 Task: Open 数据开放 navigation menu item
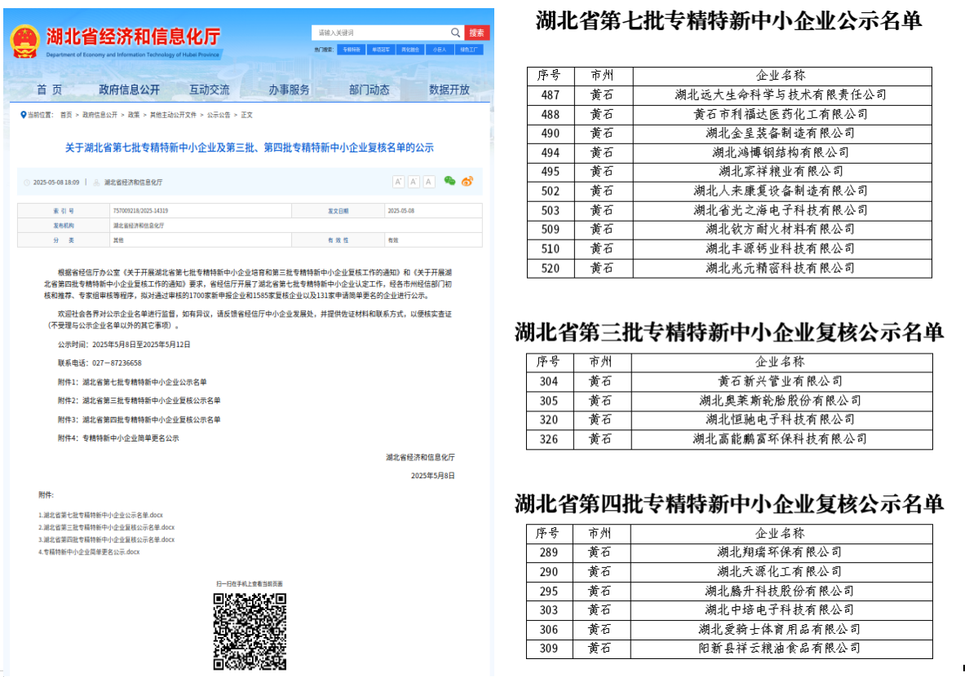click(449, 90)
